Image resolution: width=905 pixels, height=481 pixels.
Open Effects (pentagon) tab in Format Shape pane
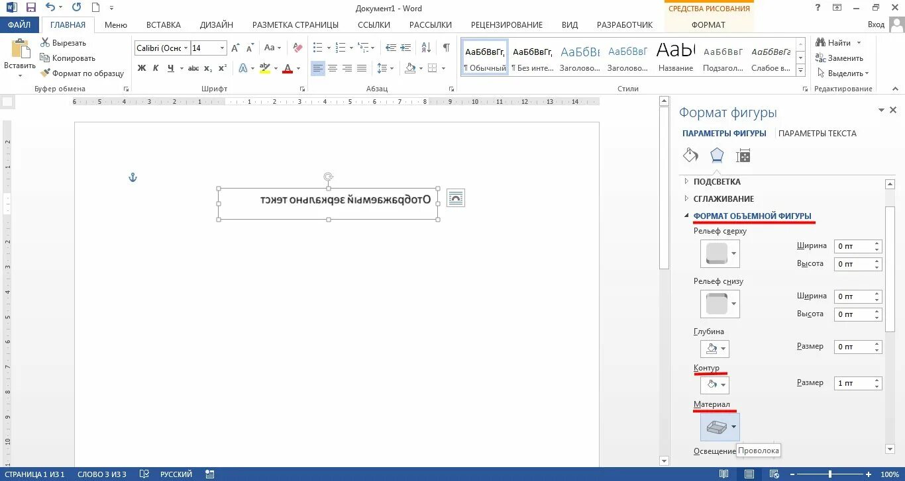point(717,155)
